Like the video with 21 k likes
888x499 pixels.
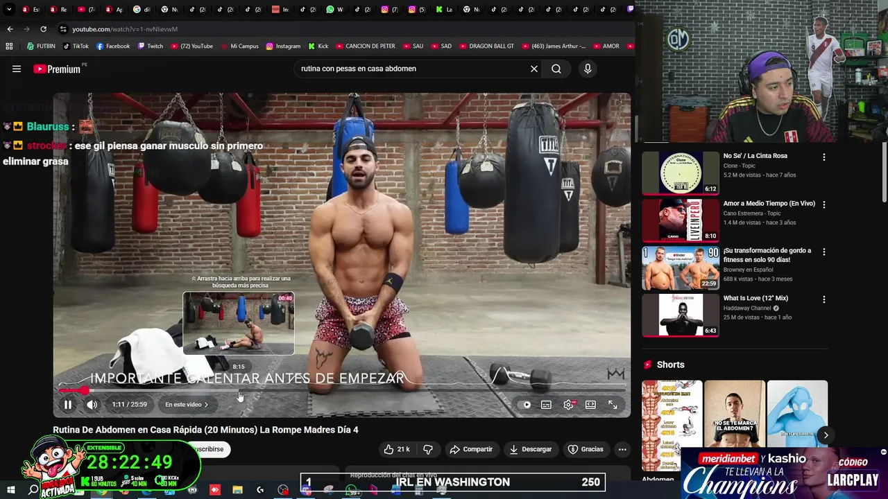[x=397, y=449]
